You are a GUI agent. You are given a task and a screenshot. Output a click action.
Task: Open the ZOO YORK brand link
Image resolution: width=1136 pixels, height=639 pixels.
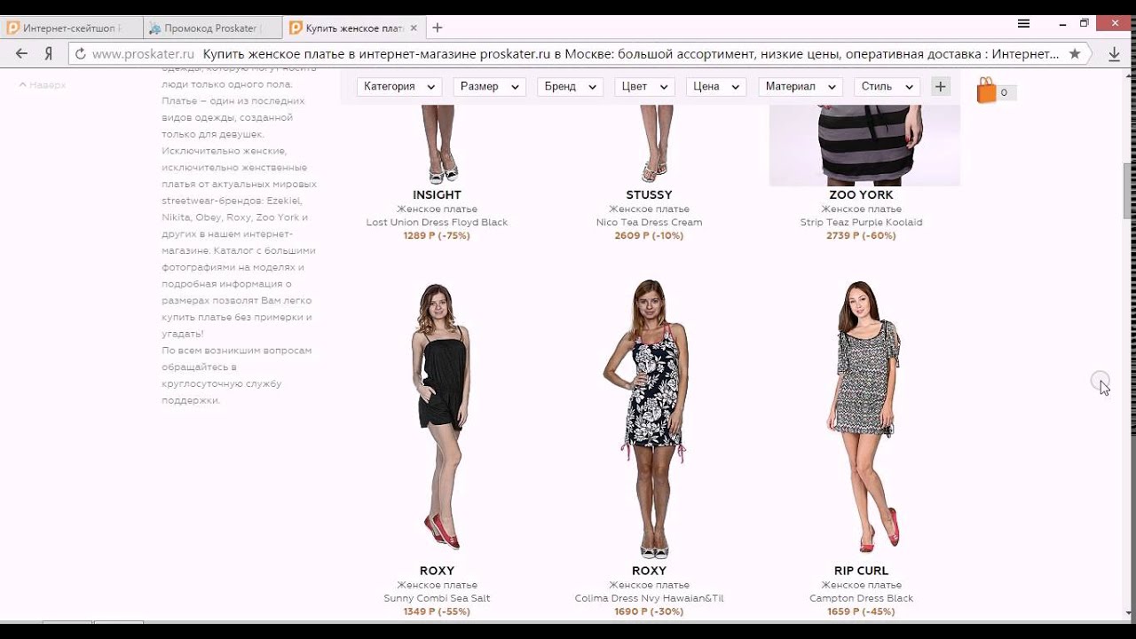[x=861, y=194]
